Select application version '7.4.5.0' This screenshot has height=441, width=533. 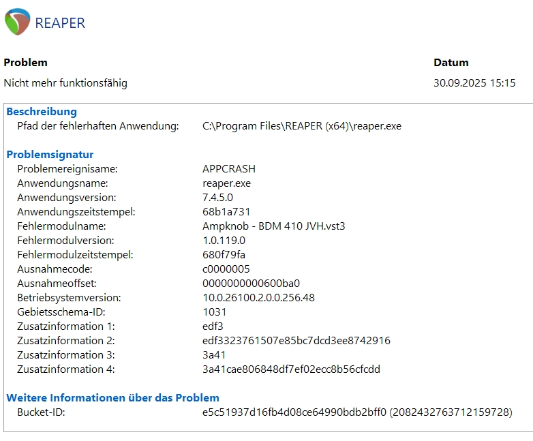[x=217, y=198]
